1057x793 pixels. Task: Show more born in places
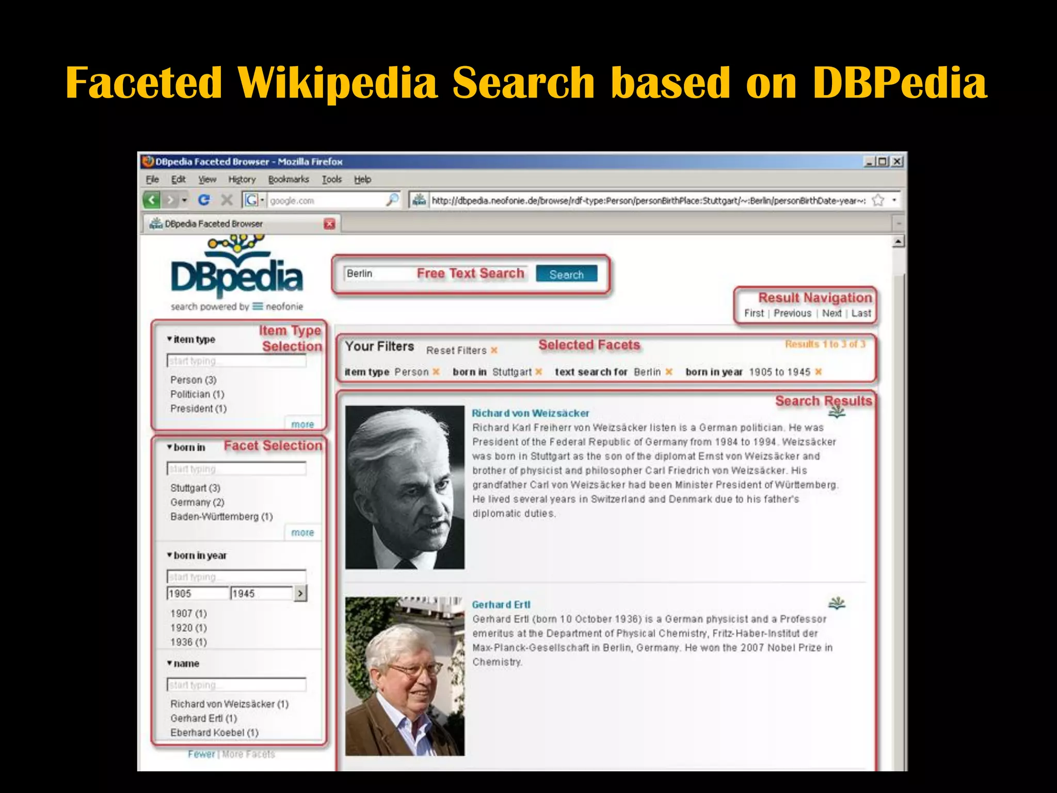coord(302,532)
